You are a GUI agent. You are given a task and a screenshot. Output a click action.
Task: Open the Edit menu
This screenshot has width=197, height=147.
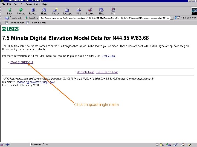pyautogui.click(x=9, y=4)
